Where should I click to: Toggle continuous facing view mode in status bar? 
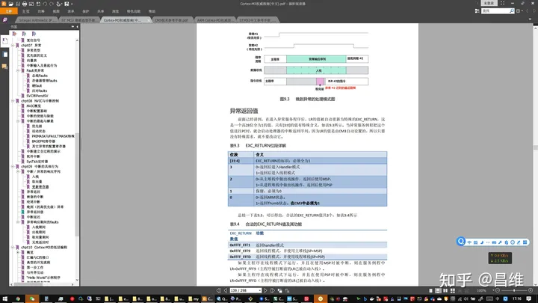coord(453,290)
